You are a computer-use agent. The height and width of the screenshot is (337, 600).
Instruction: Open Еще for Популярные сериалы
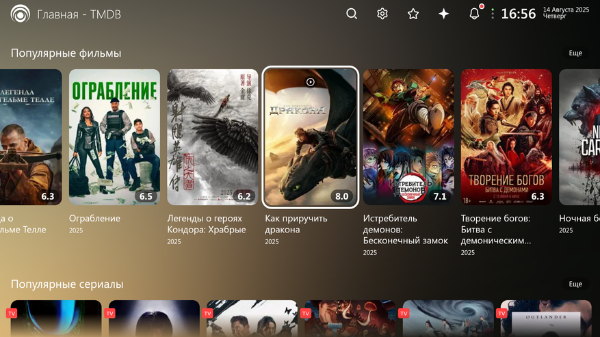(x=575, y=284)
